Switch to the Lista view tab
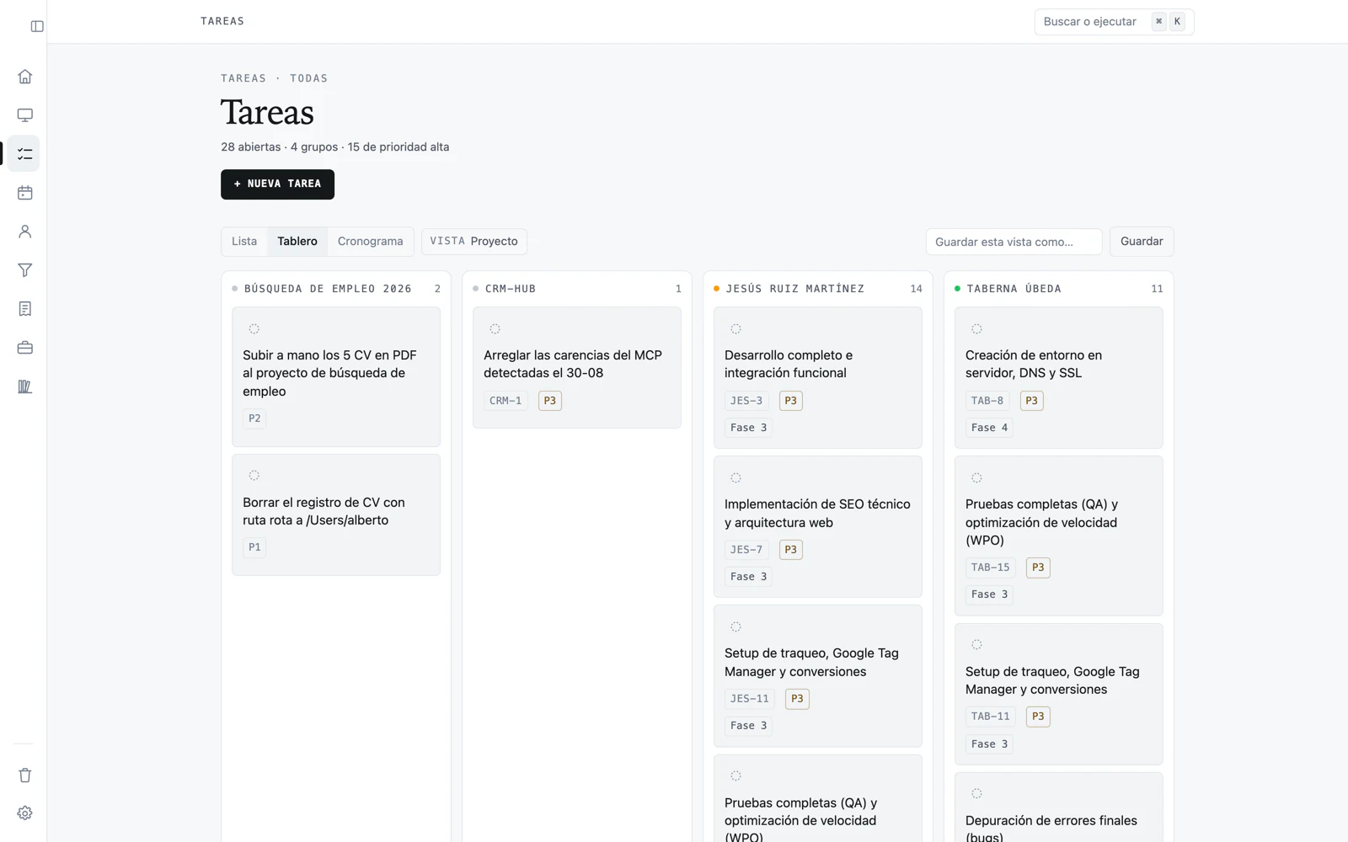 [244, 242]
